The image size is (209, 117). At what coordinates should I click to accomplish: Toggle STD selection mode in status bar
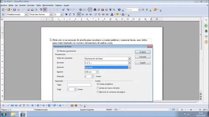tap(116, 110)
